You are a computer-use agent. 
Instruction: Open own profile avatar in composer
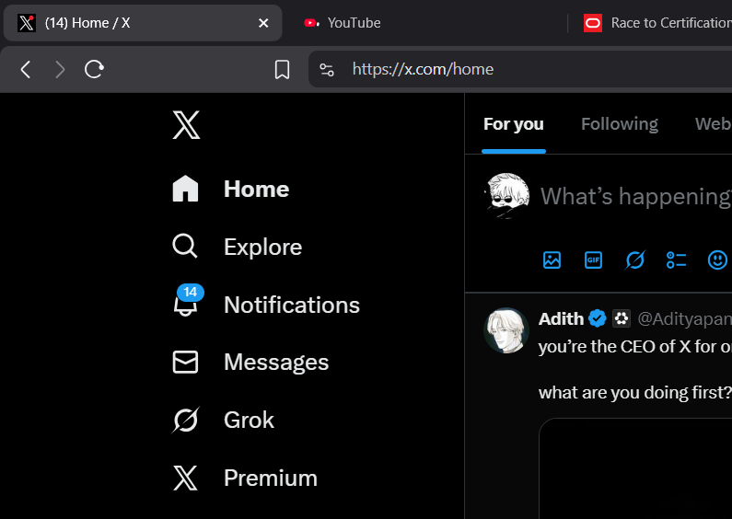[507, 196]
